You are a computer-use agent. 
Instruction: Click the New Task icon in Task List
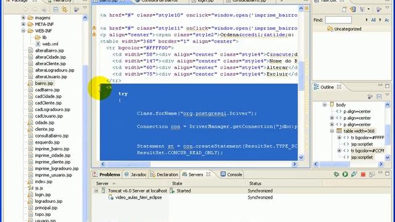tap(344, 10)
